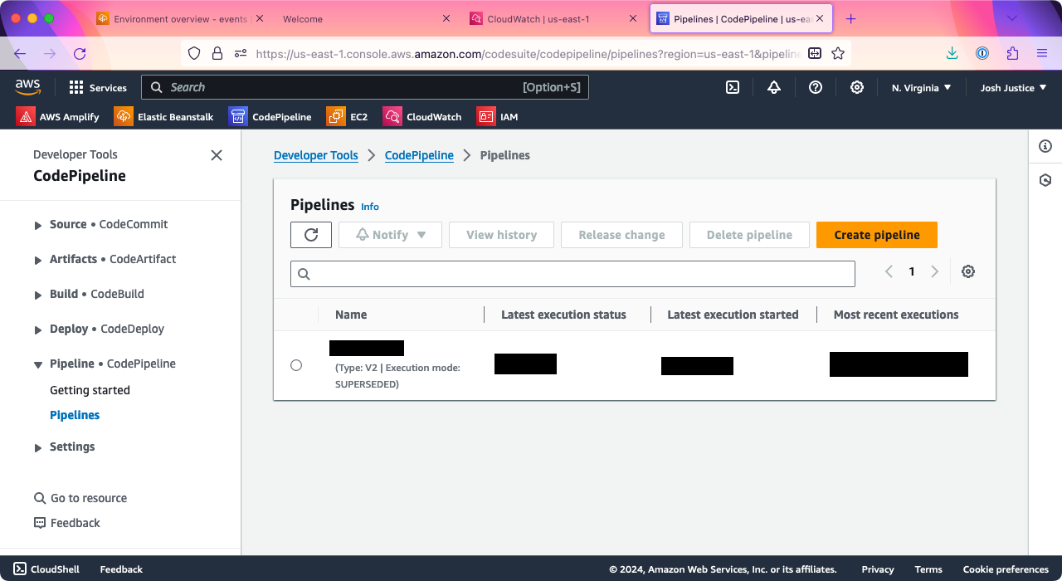1062x581 pixels.
Task: Reload the browser page
Action: tap(80, 53)
